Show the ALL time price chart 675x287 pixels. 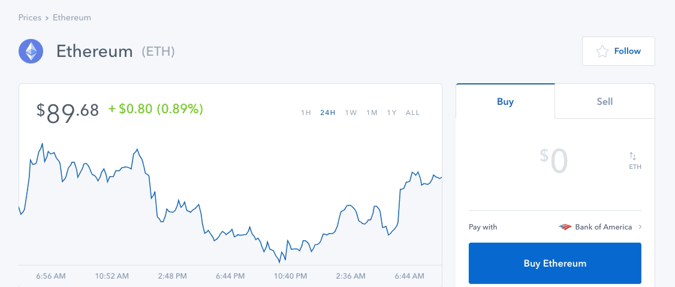[412, 113]
